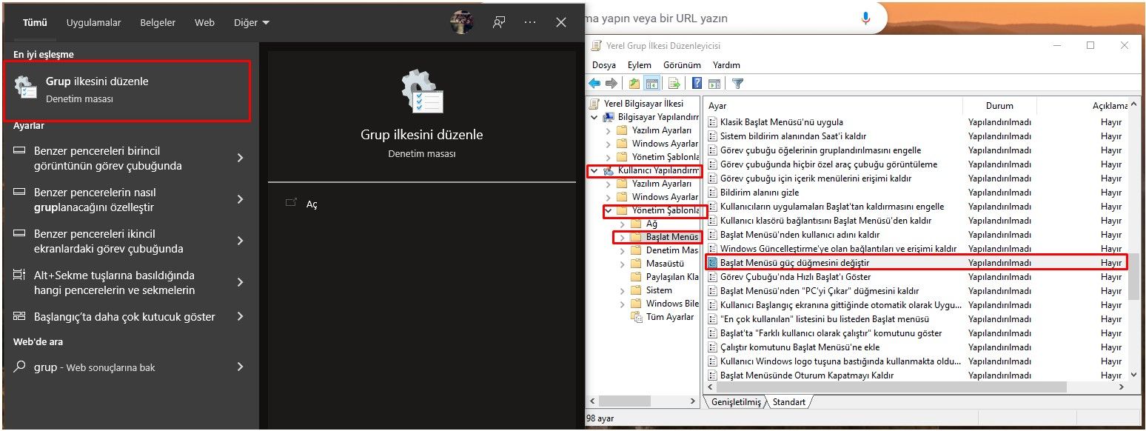The width and height of the screenshot is (1146, 431).
Task: Open the Görünüm menu
Action: 682,65
